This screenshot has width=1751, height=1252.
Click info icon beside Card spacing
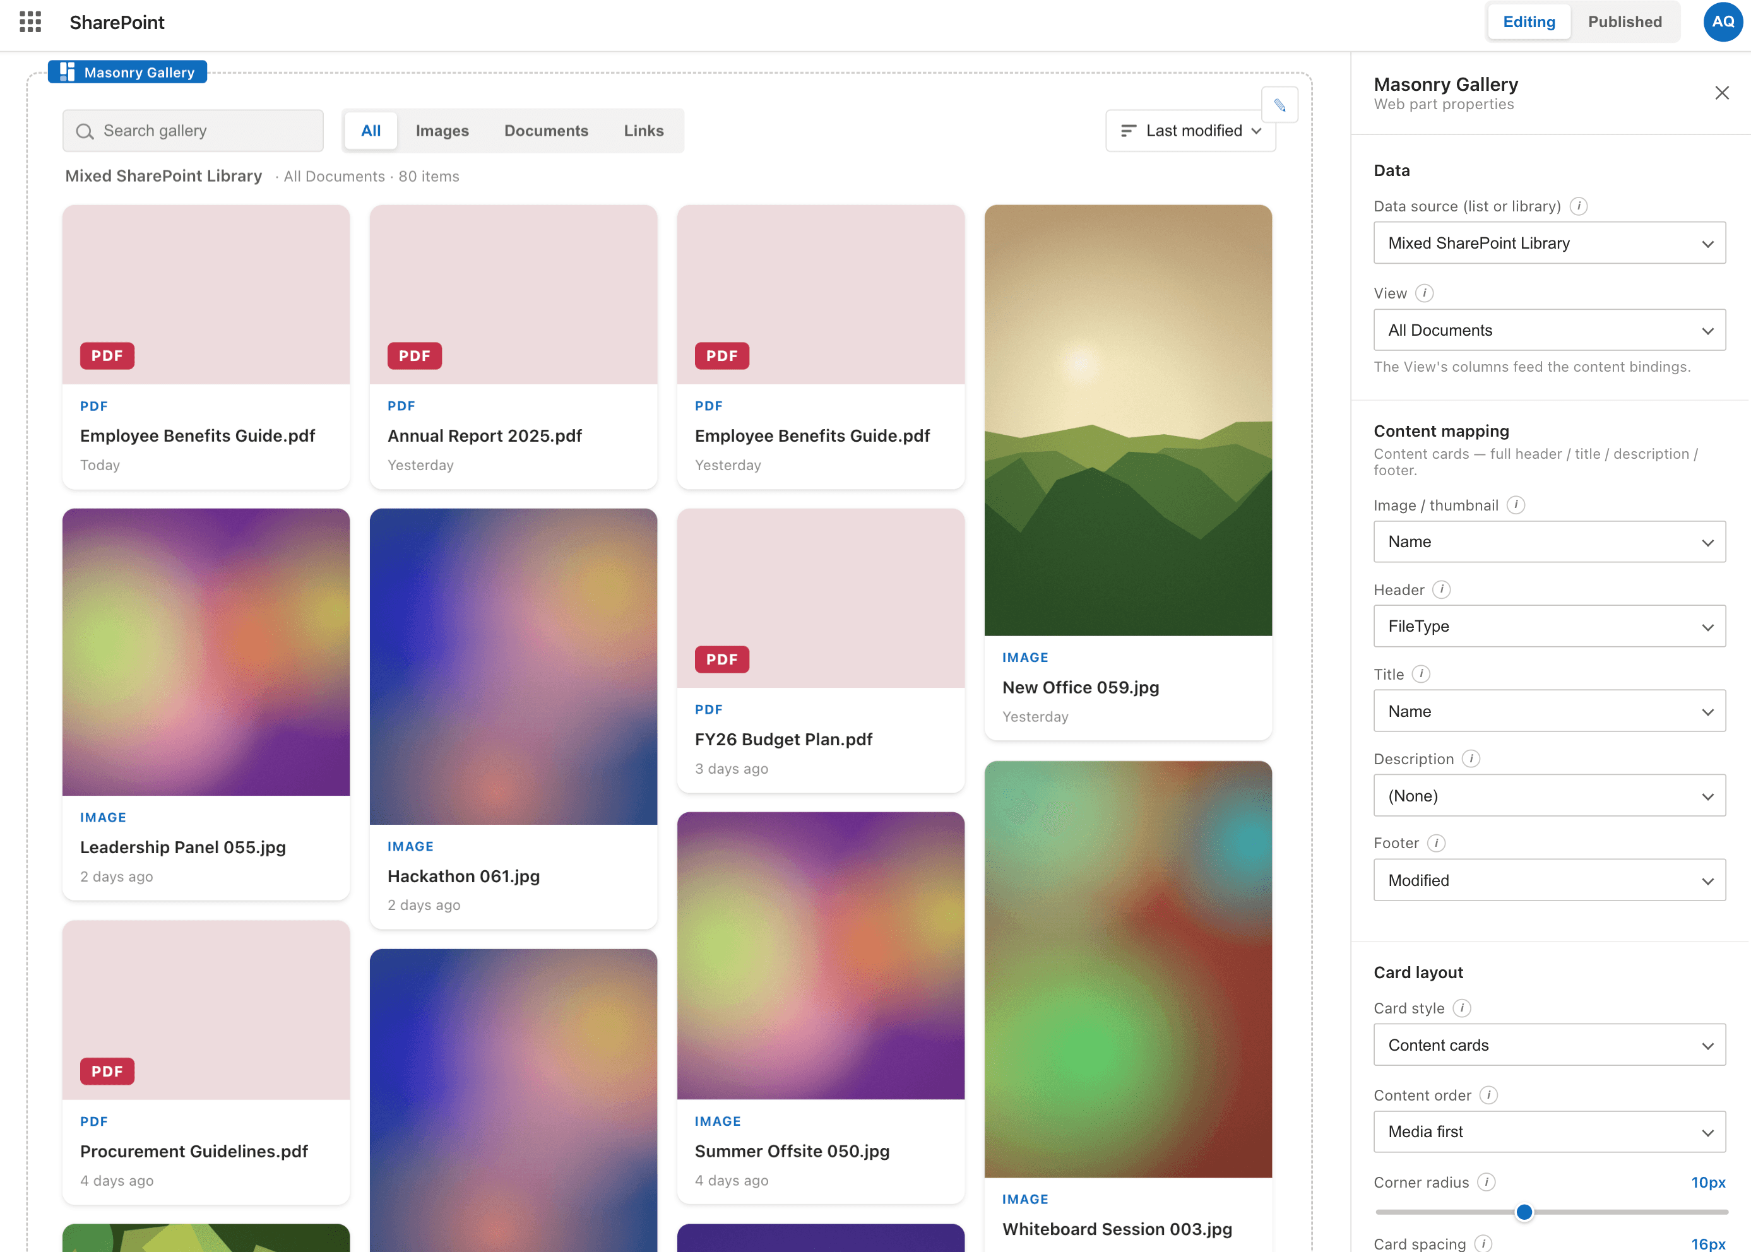(x=1483, y=1244)
